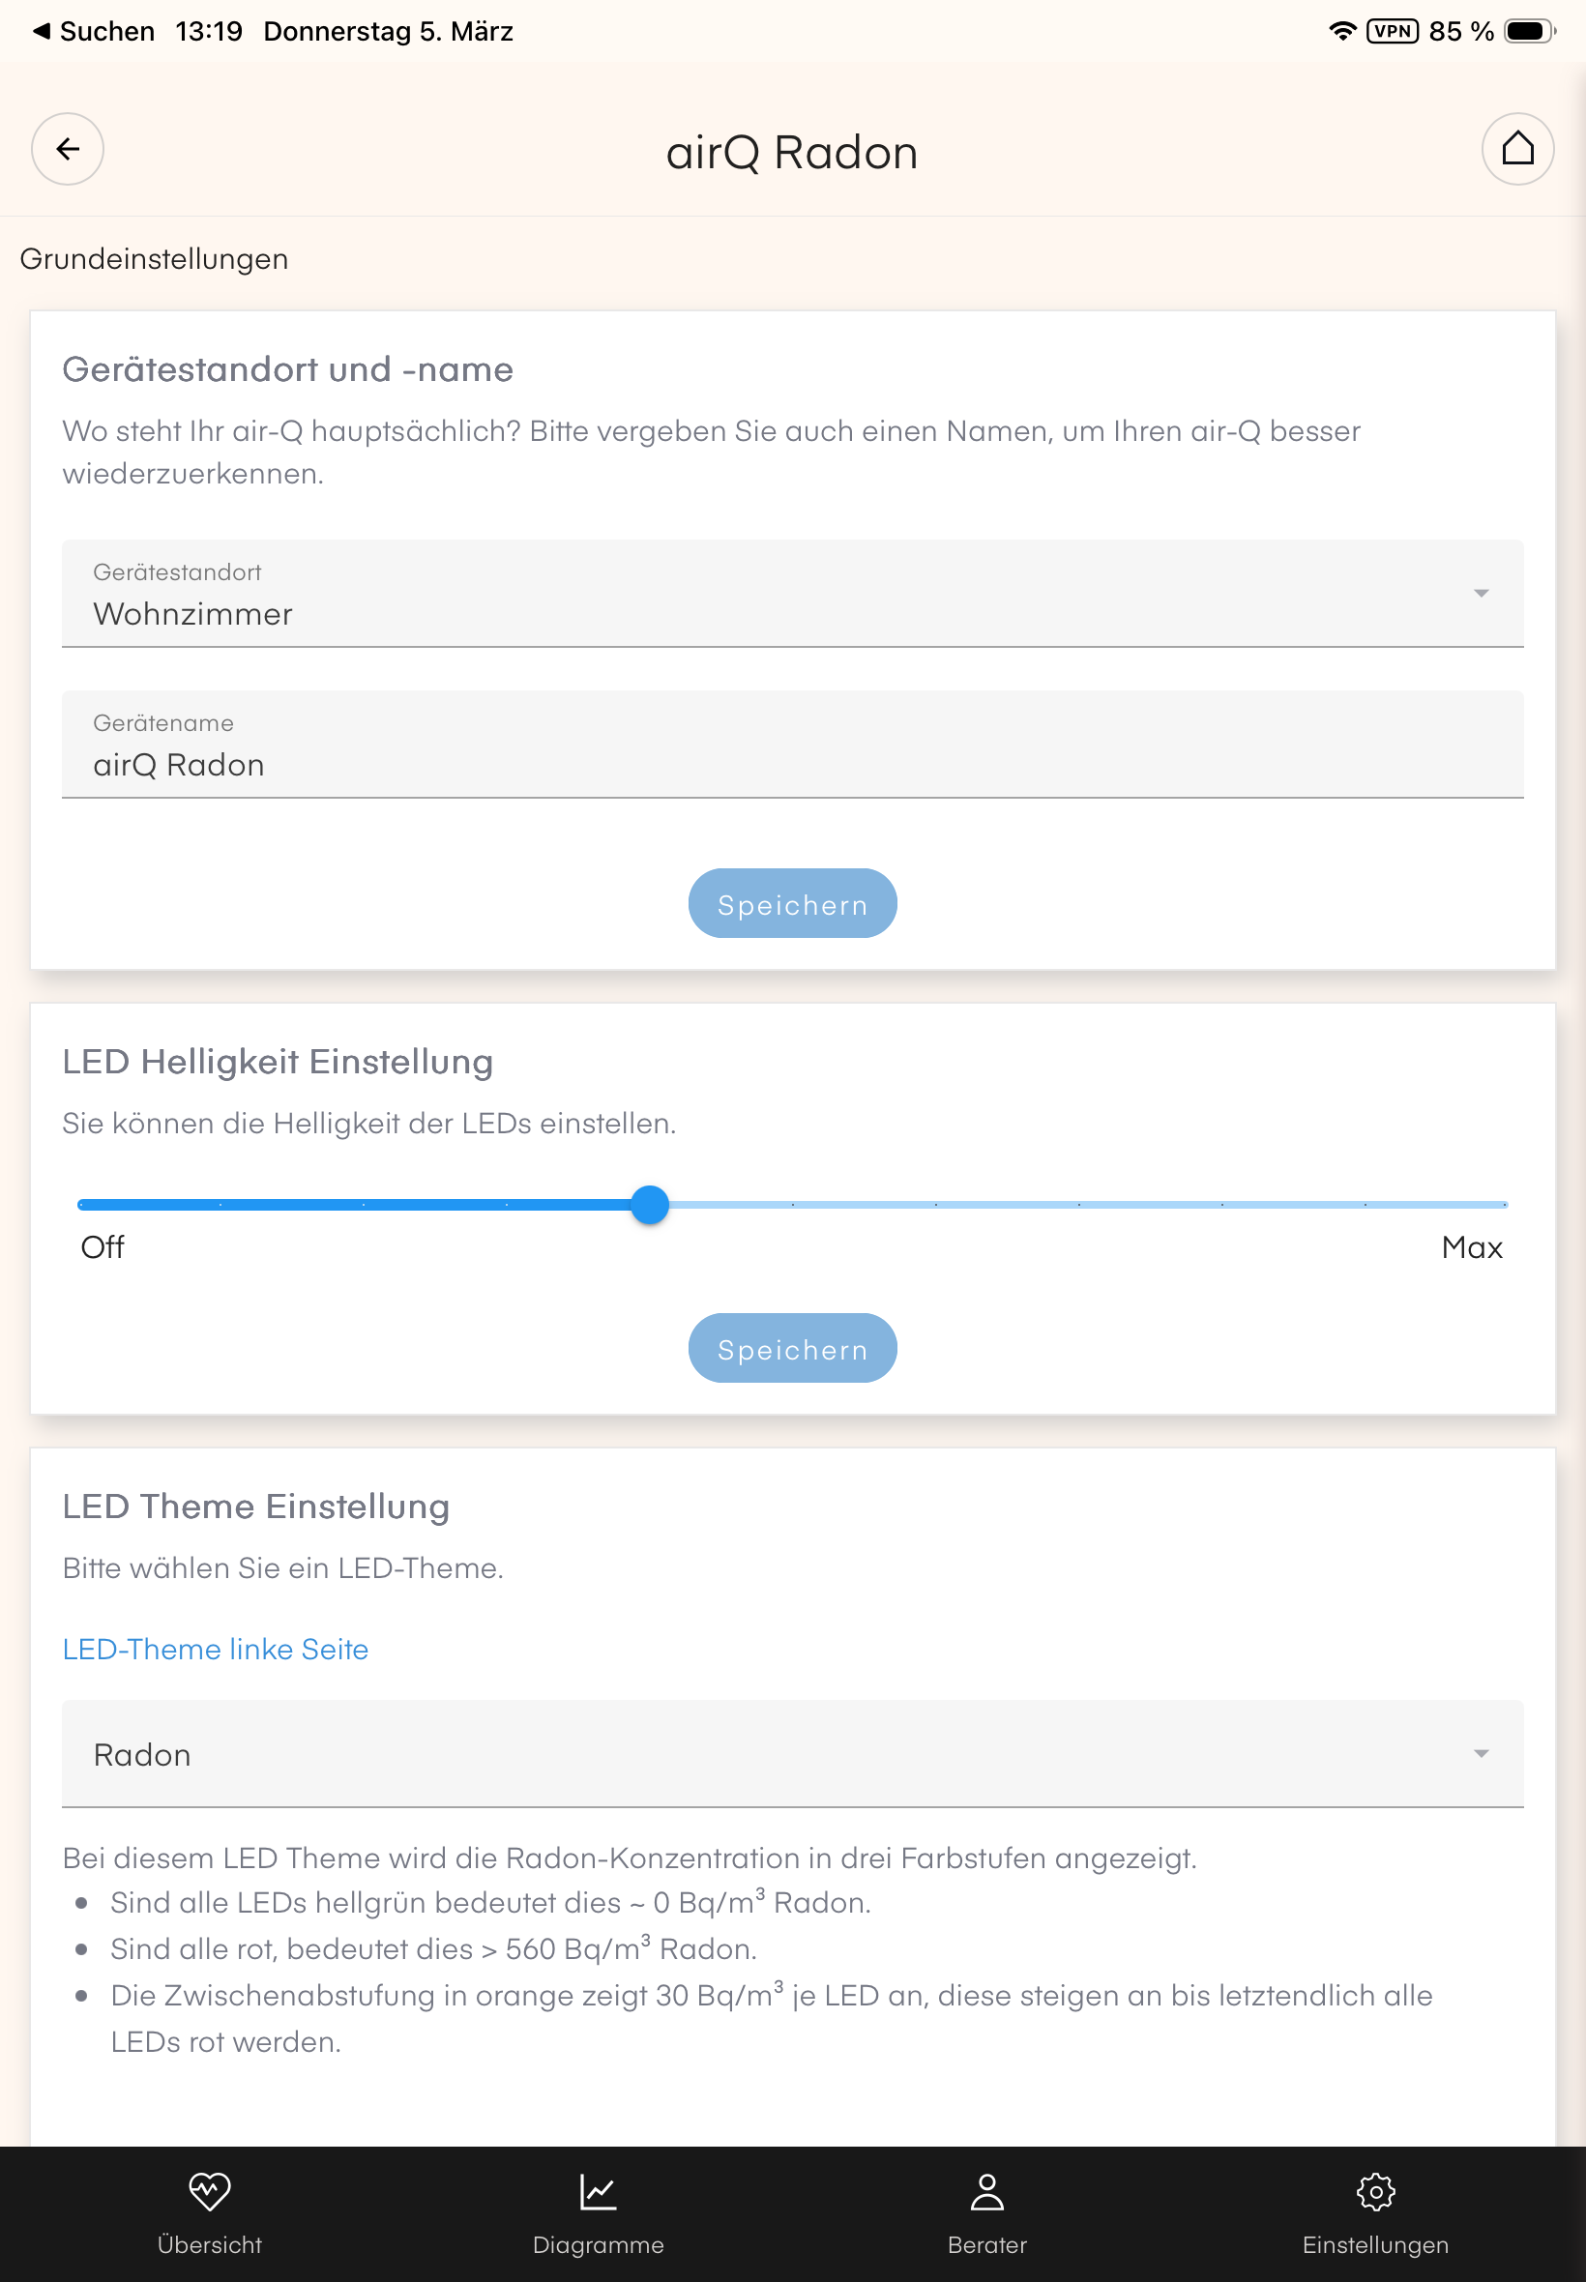Click the LED-Theme linke Seite link
The height and width of the screenshot is (2282, 1586).
[x=216, y=1650]
